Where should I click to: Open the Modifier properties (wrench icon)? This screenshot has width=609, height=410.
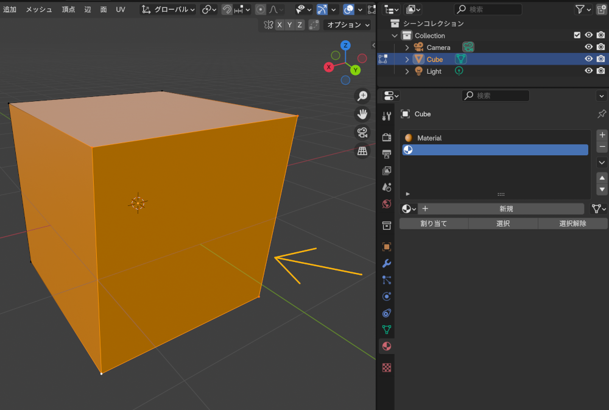386,263
